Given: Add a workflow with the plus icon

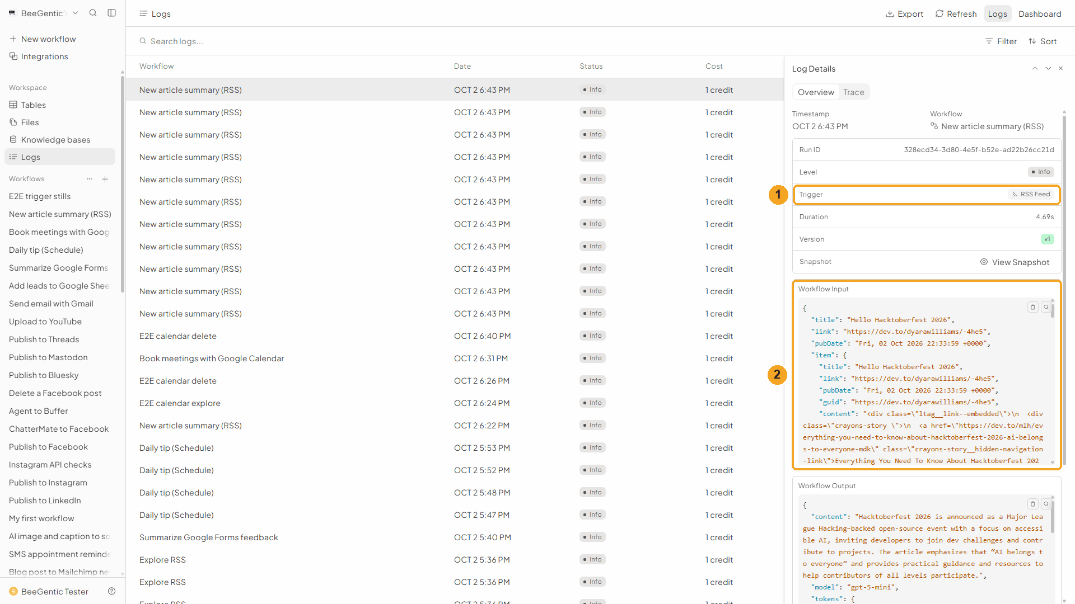Looking at the screenshot, I should 105,179.
